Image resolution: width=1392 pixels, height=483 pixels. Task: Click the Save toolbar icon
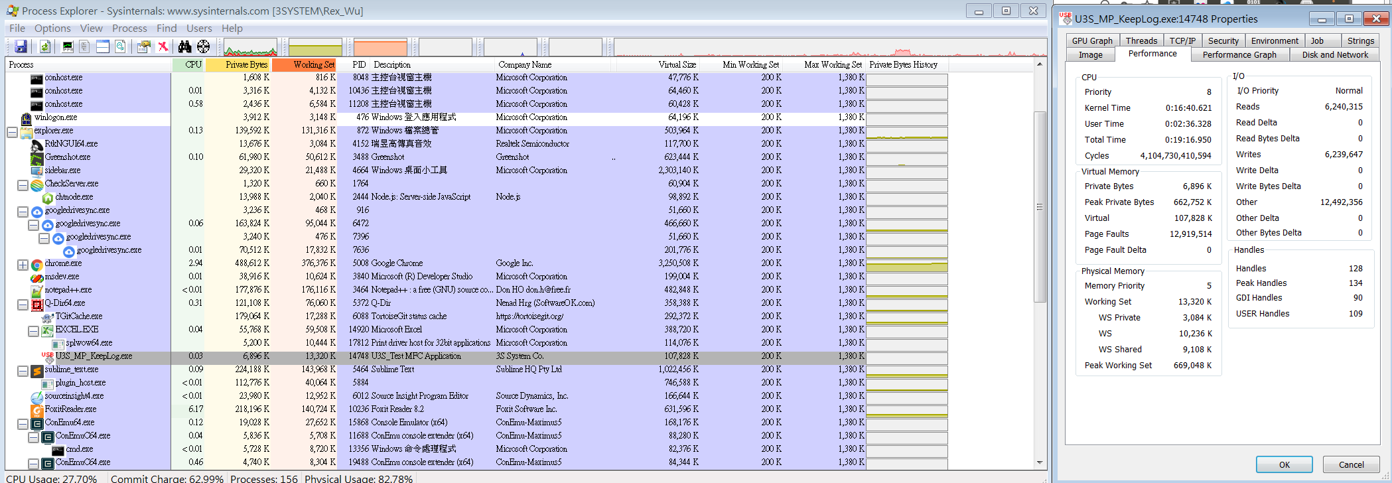(x=21, y=46)
